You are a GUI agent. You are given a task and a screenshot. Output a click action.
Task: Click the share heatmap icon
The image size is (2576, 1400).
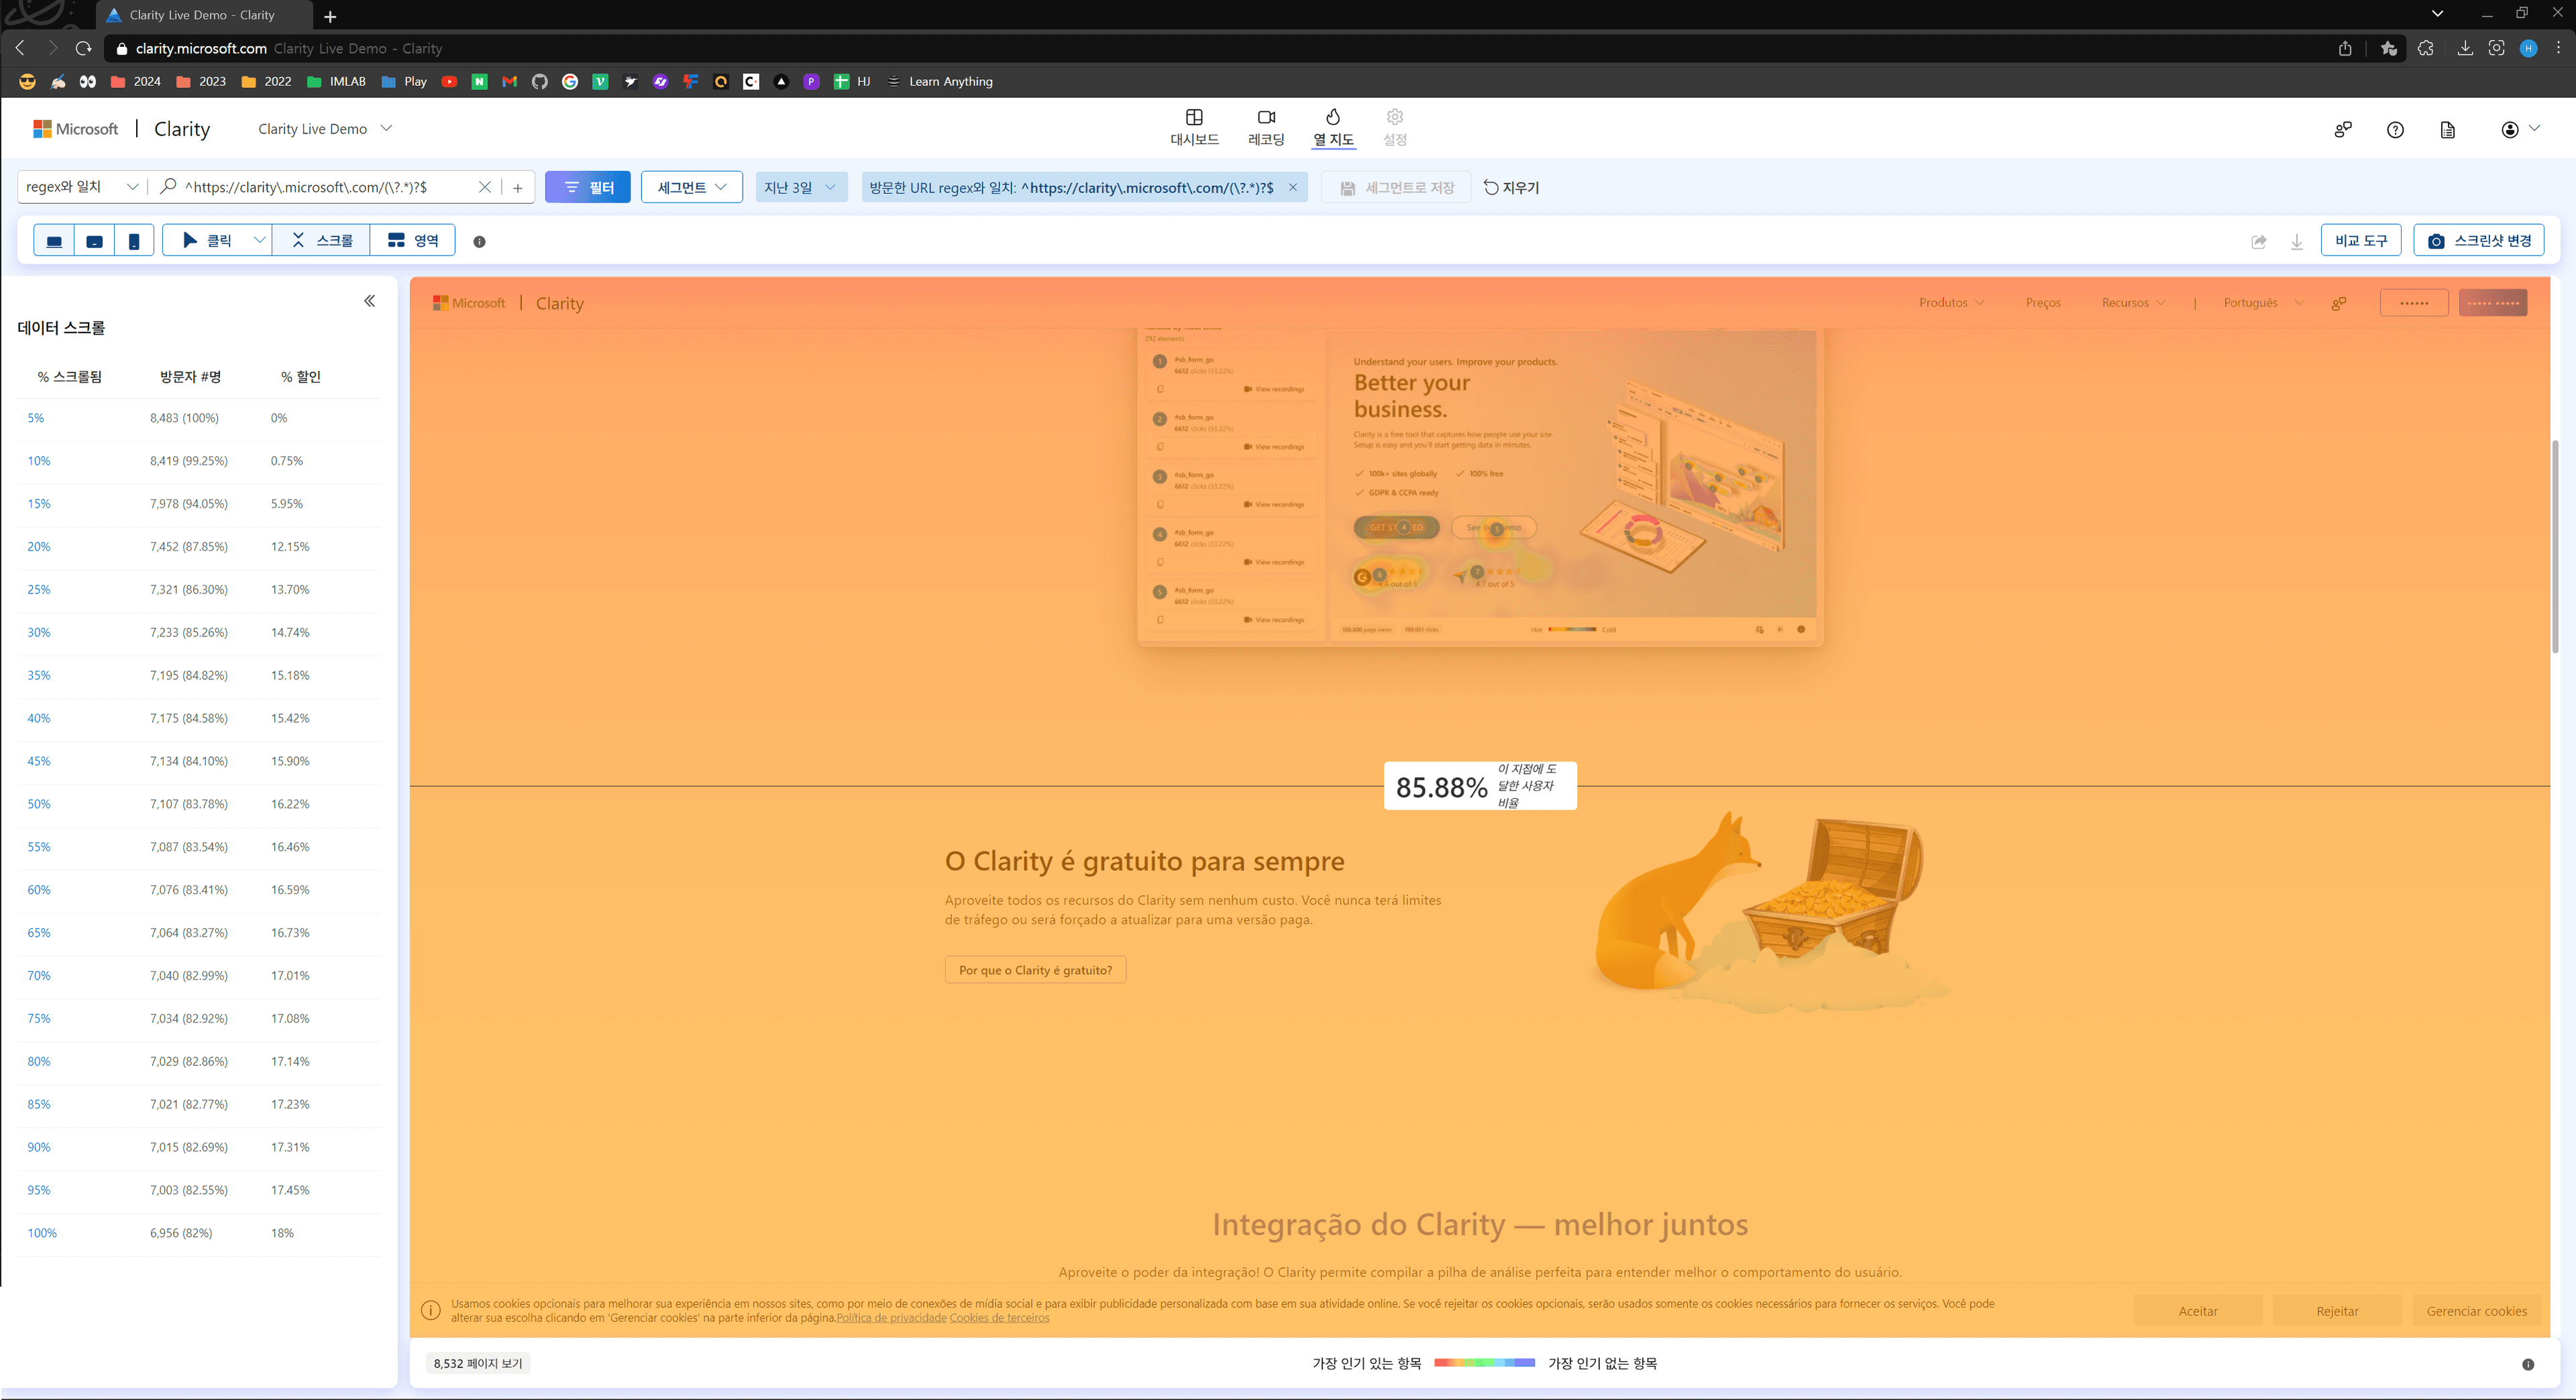2259,242
